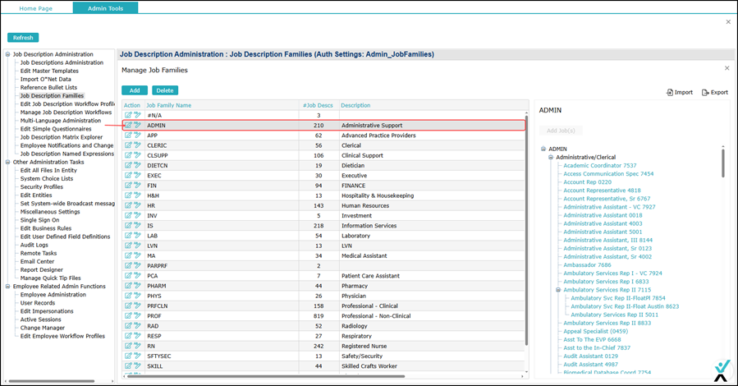Click the edit icon in the PHARM row
The width and height of the screenshot is (738, 386).
click(x=128, y=286)
